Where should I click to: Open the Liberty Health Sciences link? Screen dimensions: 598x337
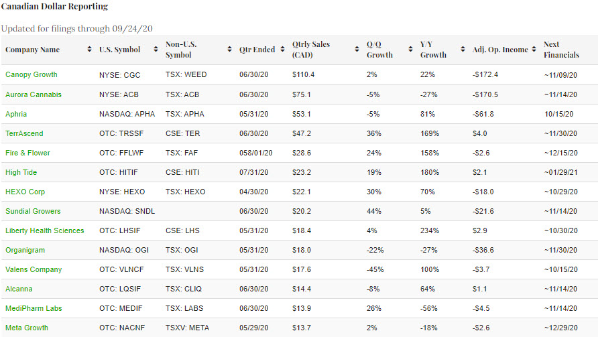[45, 230]
